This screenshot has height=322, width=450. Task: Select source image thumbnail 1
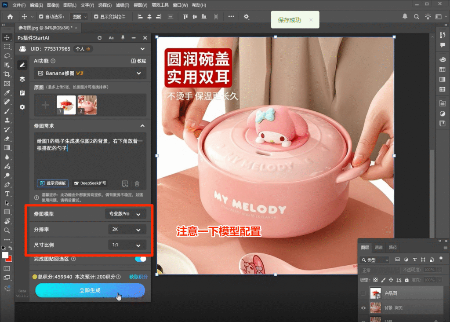[66, 105]
